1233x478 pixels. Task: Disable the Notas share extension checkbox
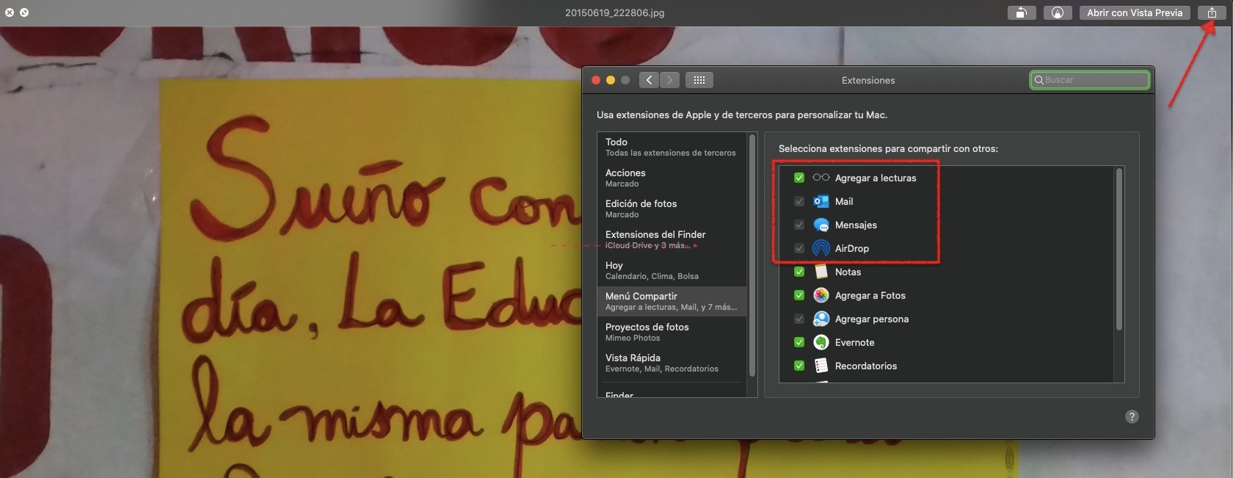(x=799, y=272)
